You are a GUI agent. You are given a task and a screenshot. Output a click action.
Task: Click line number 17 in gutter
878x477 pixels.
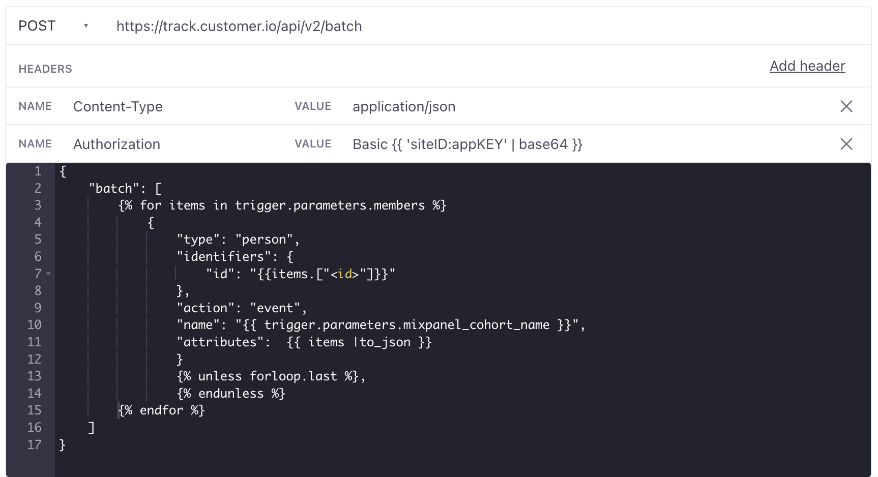pos(34,444)
